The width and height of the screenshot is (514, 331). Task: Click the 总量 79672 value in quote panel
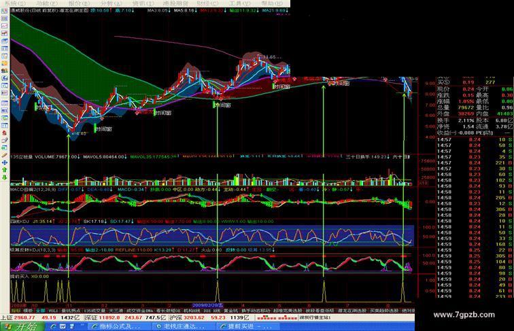click(x=466, y=107)
